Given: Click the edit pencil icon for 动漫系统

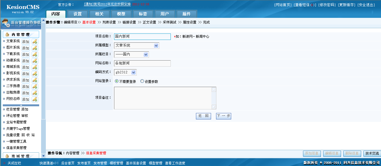Looking at the screenshot, I should click(x=35, y=61).
